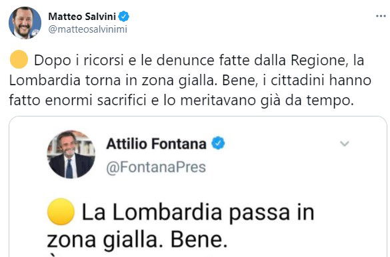Click the yellow circle emoji in Salvini's tweet
This screenshot has height=257, width=390.
[x=19, y=59]
